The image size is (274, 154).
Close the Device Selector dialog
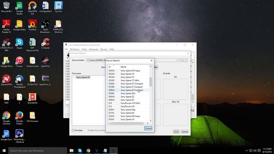point(152,60)
